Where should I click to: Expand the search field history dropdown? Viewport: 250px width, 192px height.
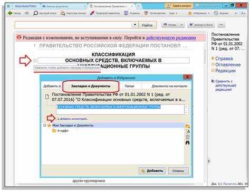[135, 25]
